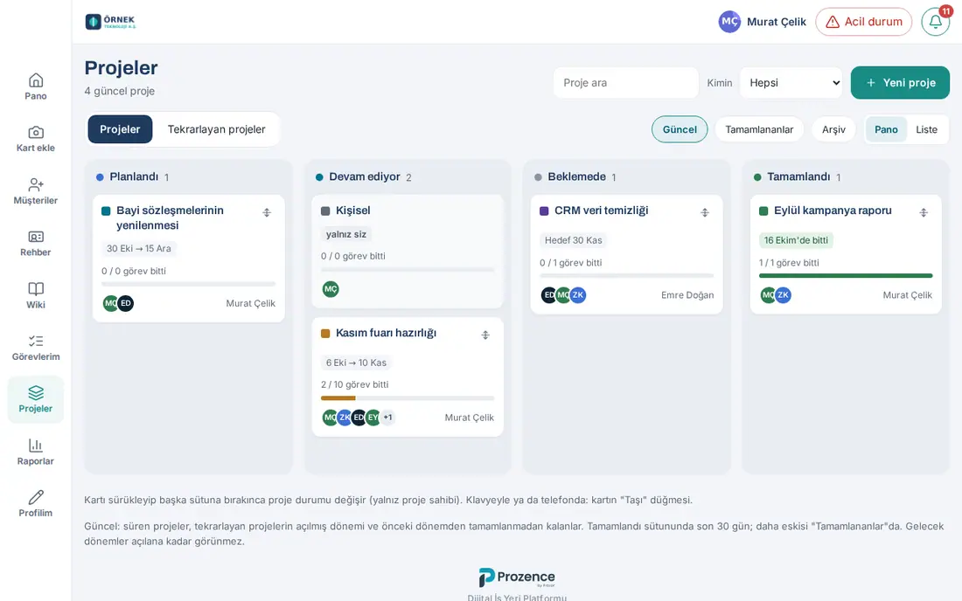
Task: Click the Örnek company logo
Action: pos(110,22)
